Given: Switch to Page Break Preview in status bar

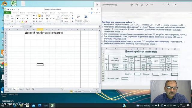Looking at the screenshot, I should [76, 91].
